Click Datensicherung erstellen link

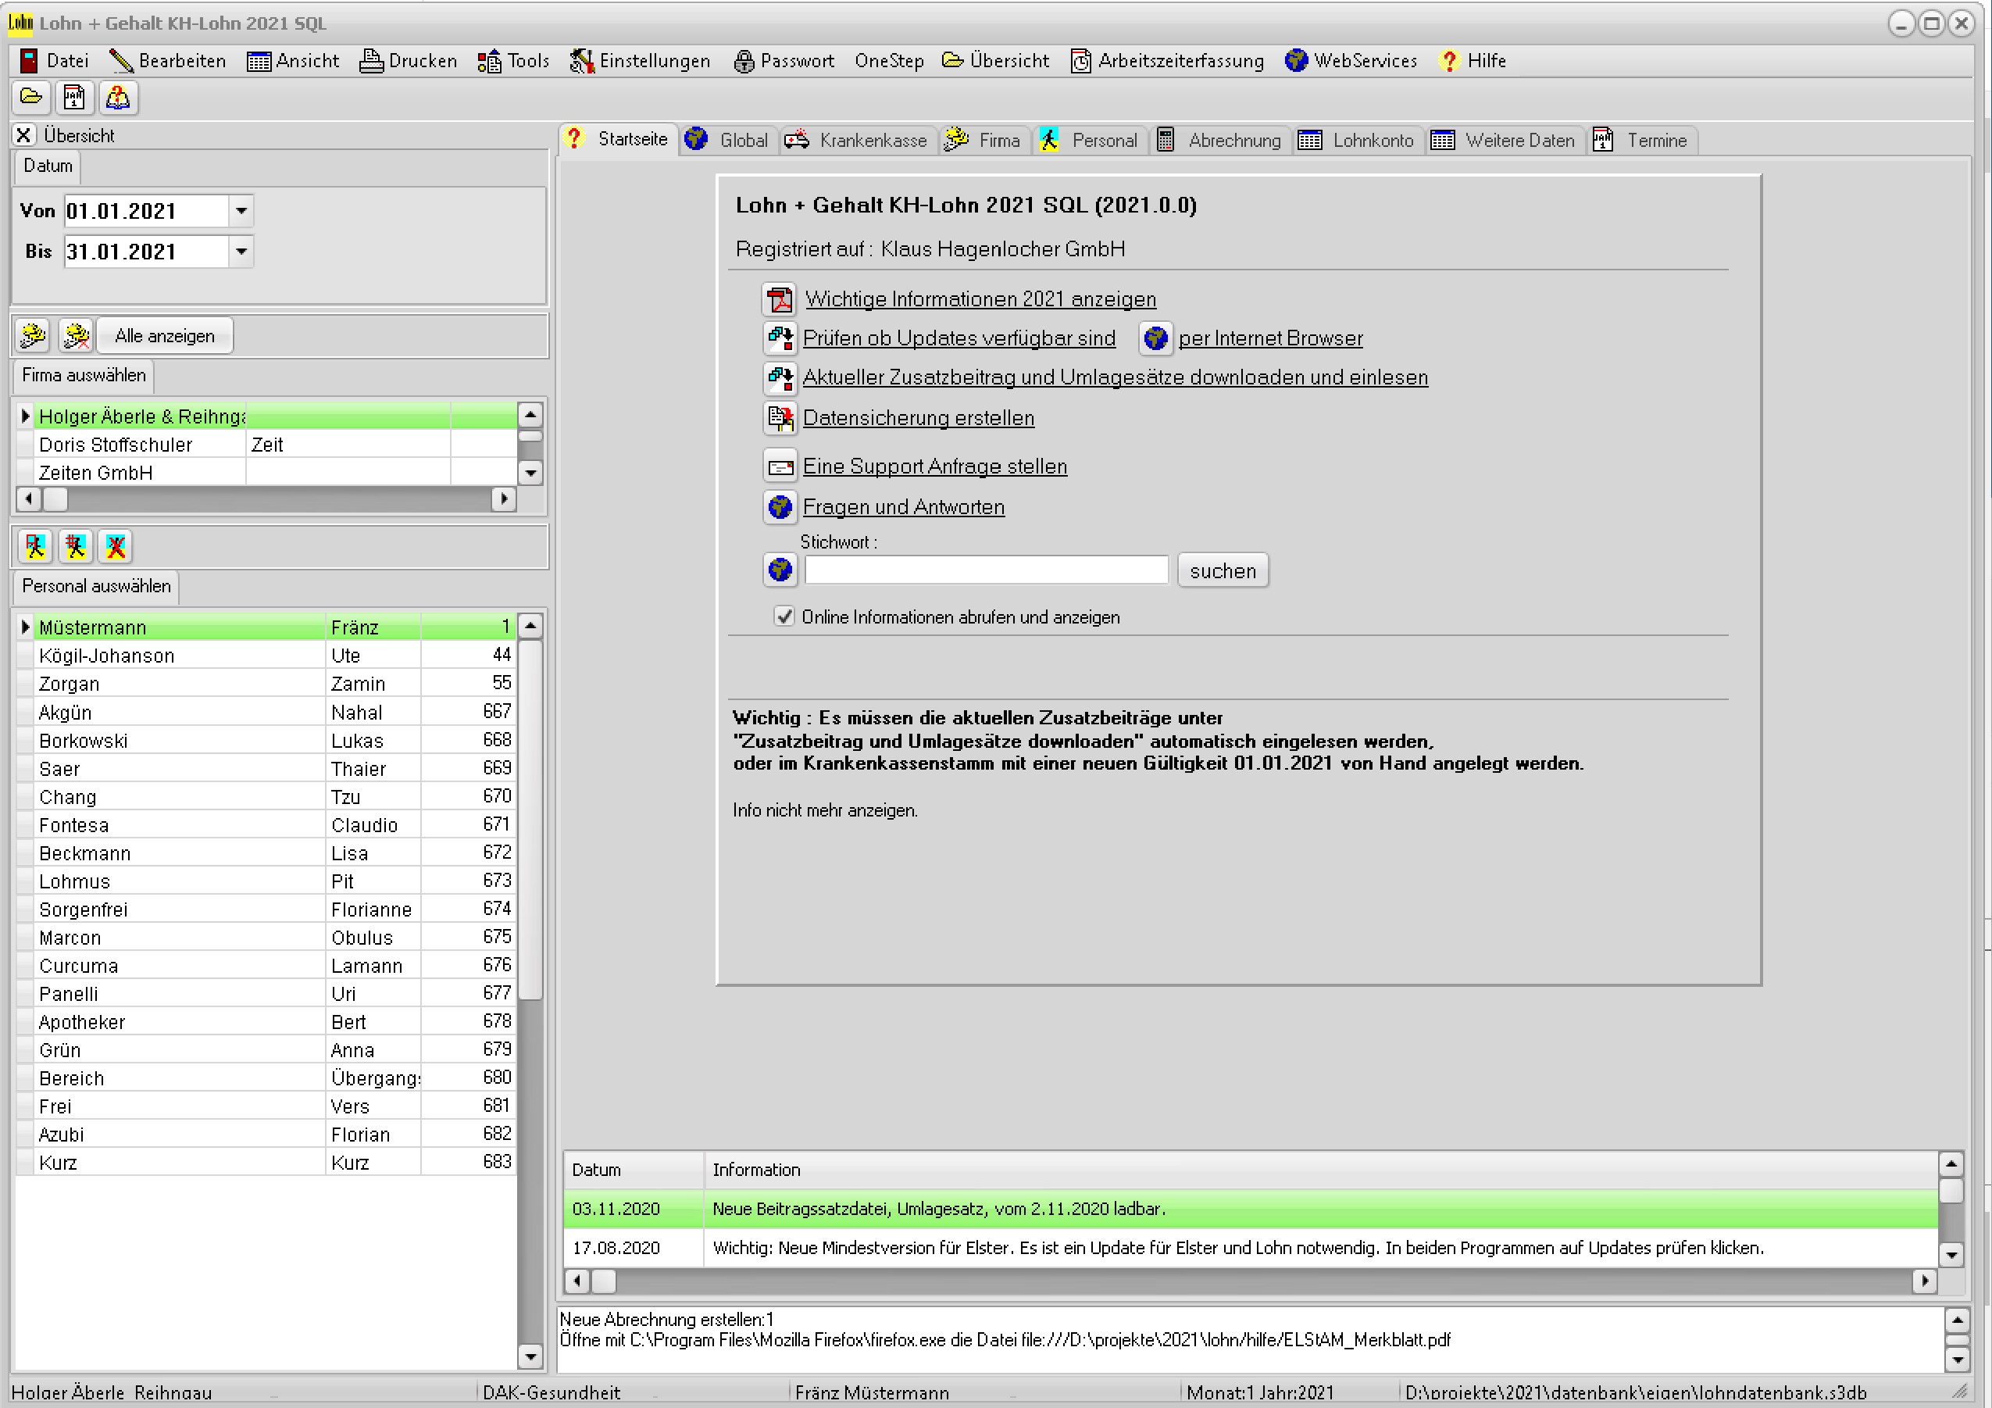(919, 418)
